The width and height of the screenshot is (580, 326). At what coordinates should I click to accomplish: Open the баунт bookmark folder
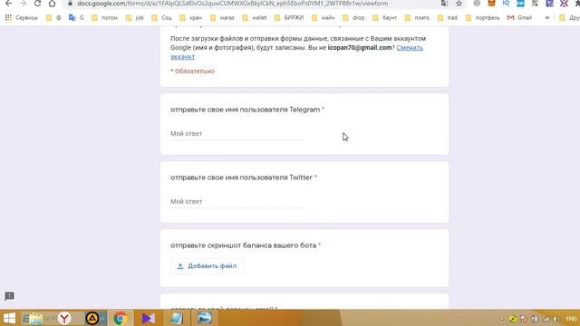[x=385, y=17]
